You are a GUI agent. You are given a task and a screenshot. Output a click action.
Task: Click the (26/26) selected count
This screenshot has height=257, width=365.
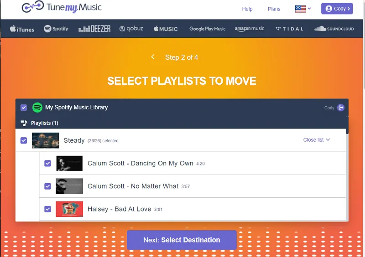tap(103, 141)
